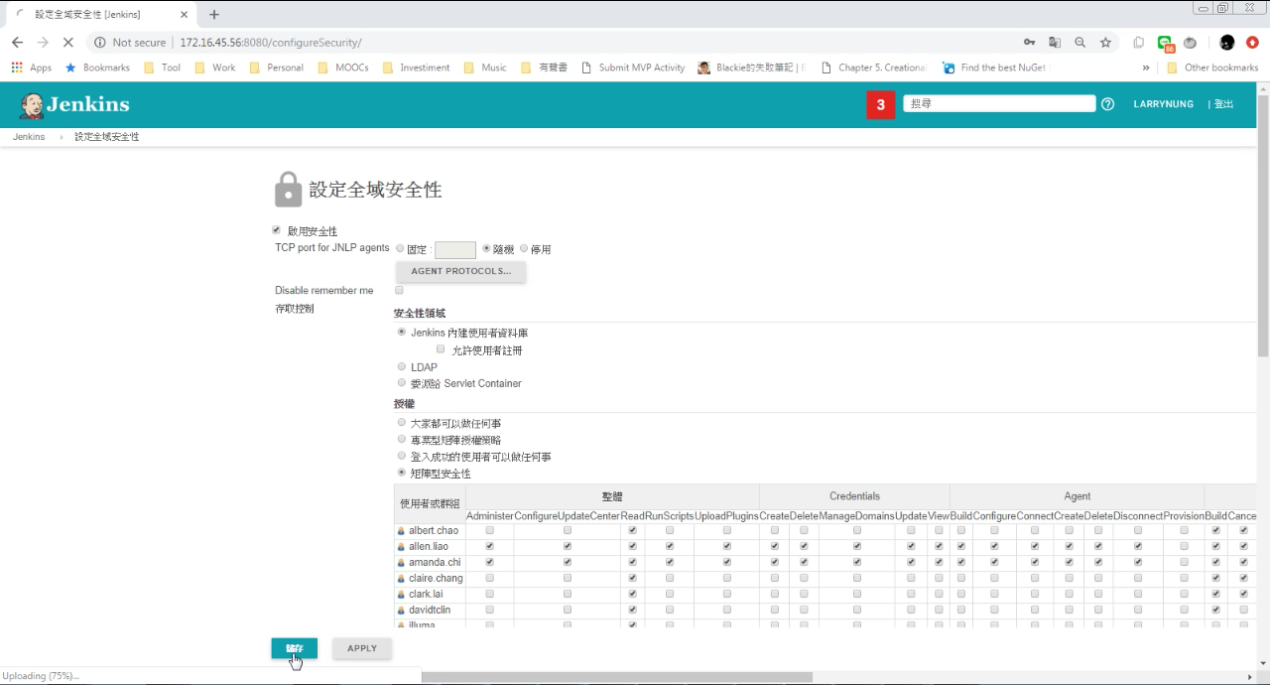The image size is (1270, 685).
Task: Click the teal 儲存 save button
Action: tap(295, 648)
